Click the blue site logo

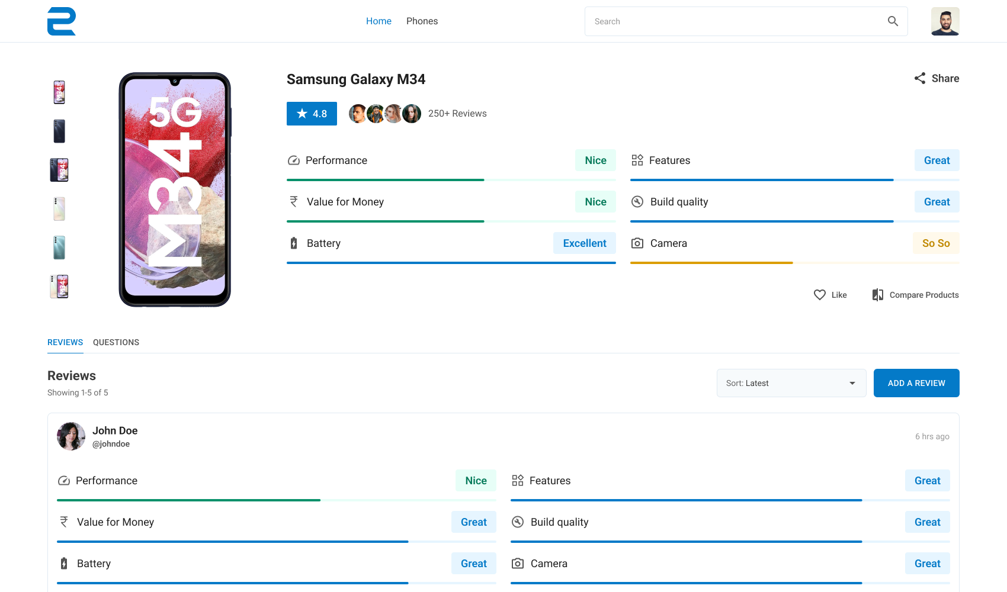pyautogui.click(x=62, y=21)
